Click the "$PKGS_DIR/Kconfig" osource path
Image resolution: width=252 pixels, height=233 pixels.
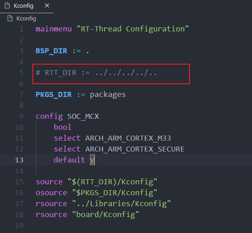[x=115, y=193]
